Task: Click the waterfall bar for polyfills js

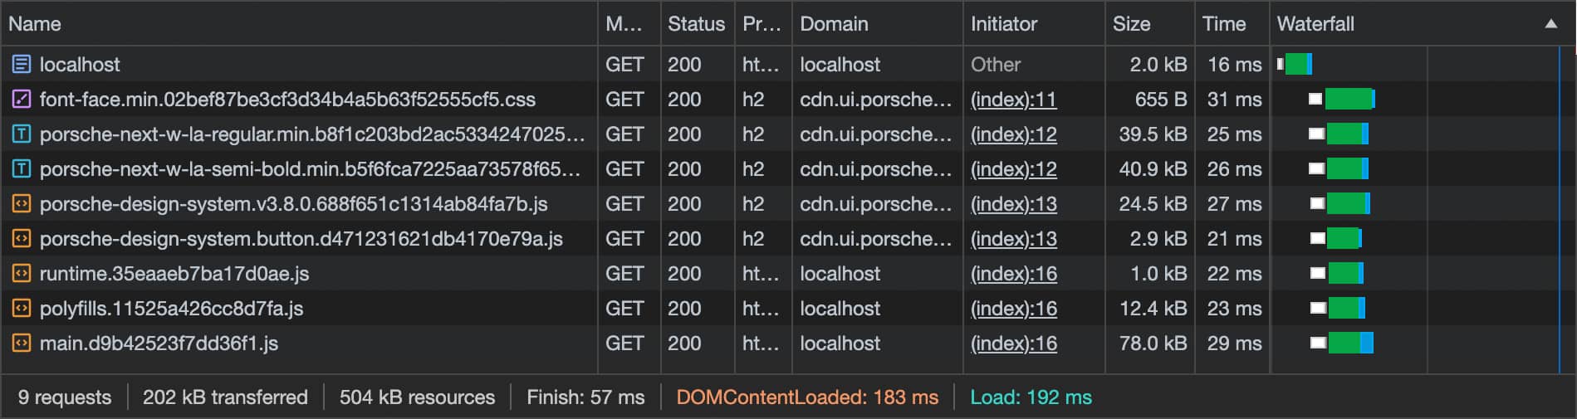Action: pyautogui.click(x=1338, y=308)
